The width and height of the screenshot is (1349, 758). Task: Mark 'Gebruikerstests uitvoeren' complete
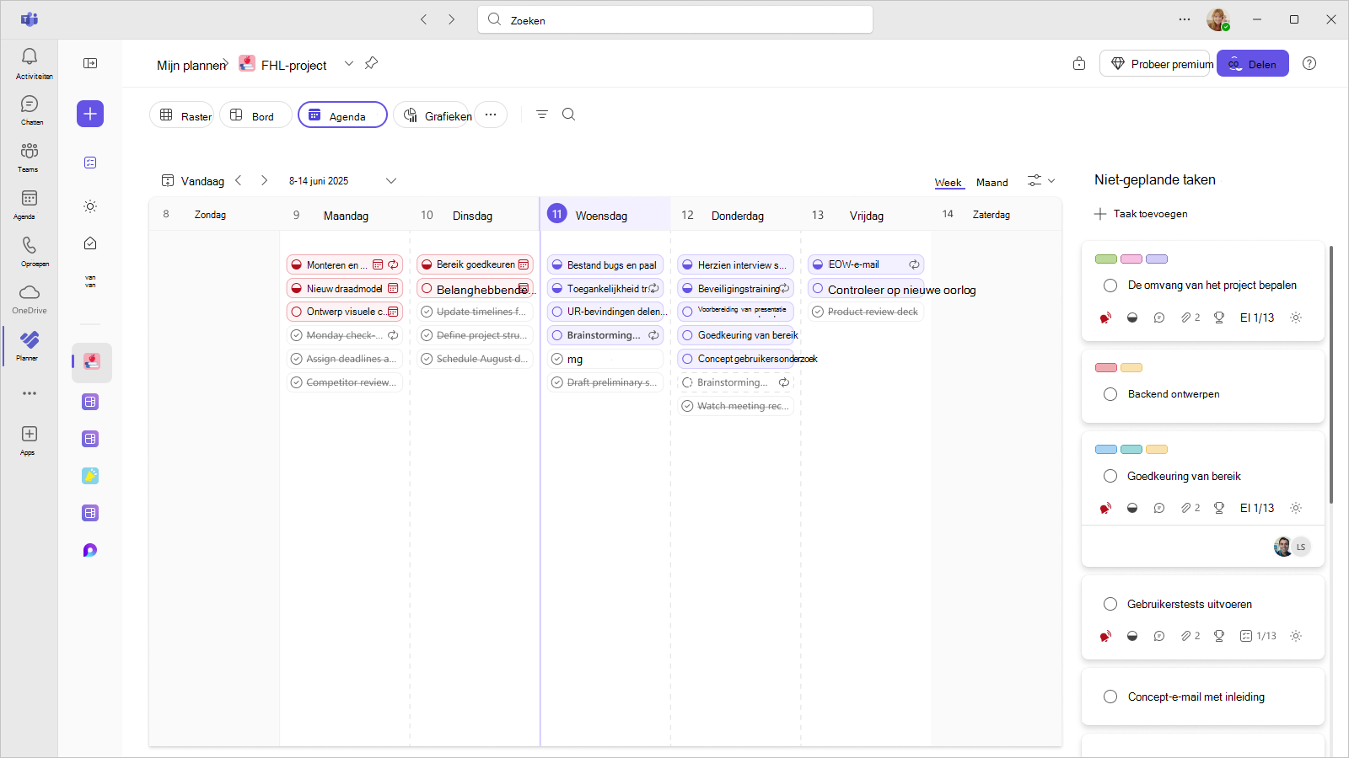click(x=1110, y=604)
